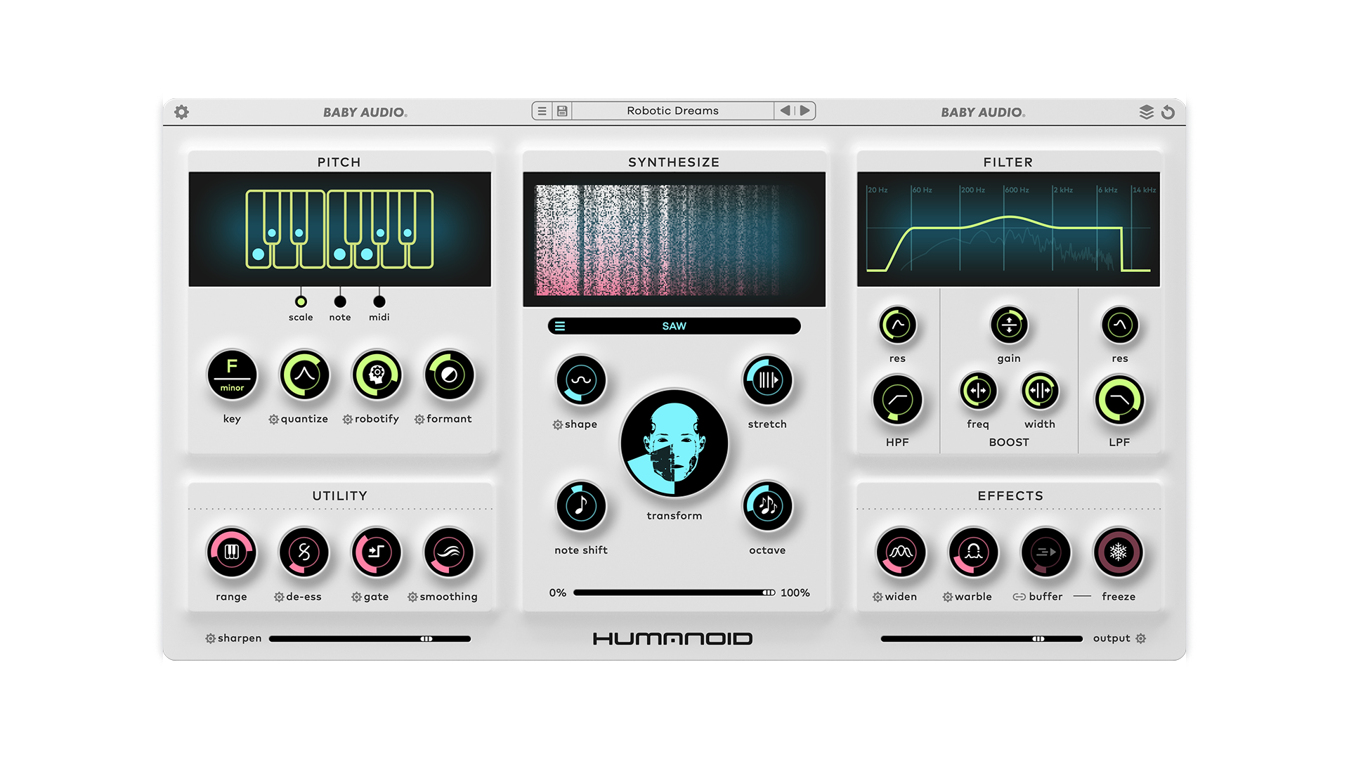The width and height of the screenshot is (1349, 759).
Task: Open the SAW waveform dropdown
Action: [x=674, y=326]
